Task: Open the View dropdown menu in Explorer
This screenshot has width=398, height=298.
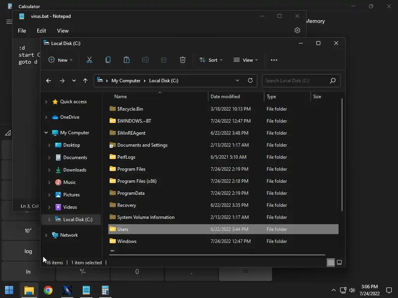Action: click(x=246, y=60)
